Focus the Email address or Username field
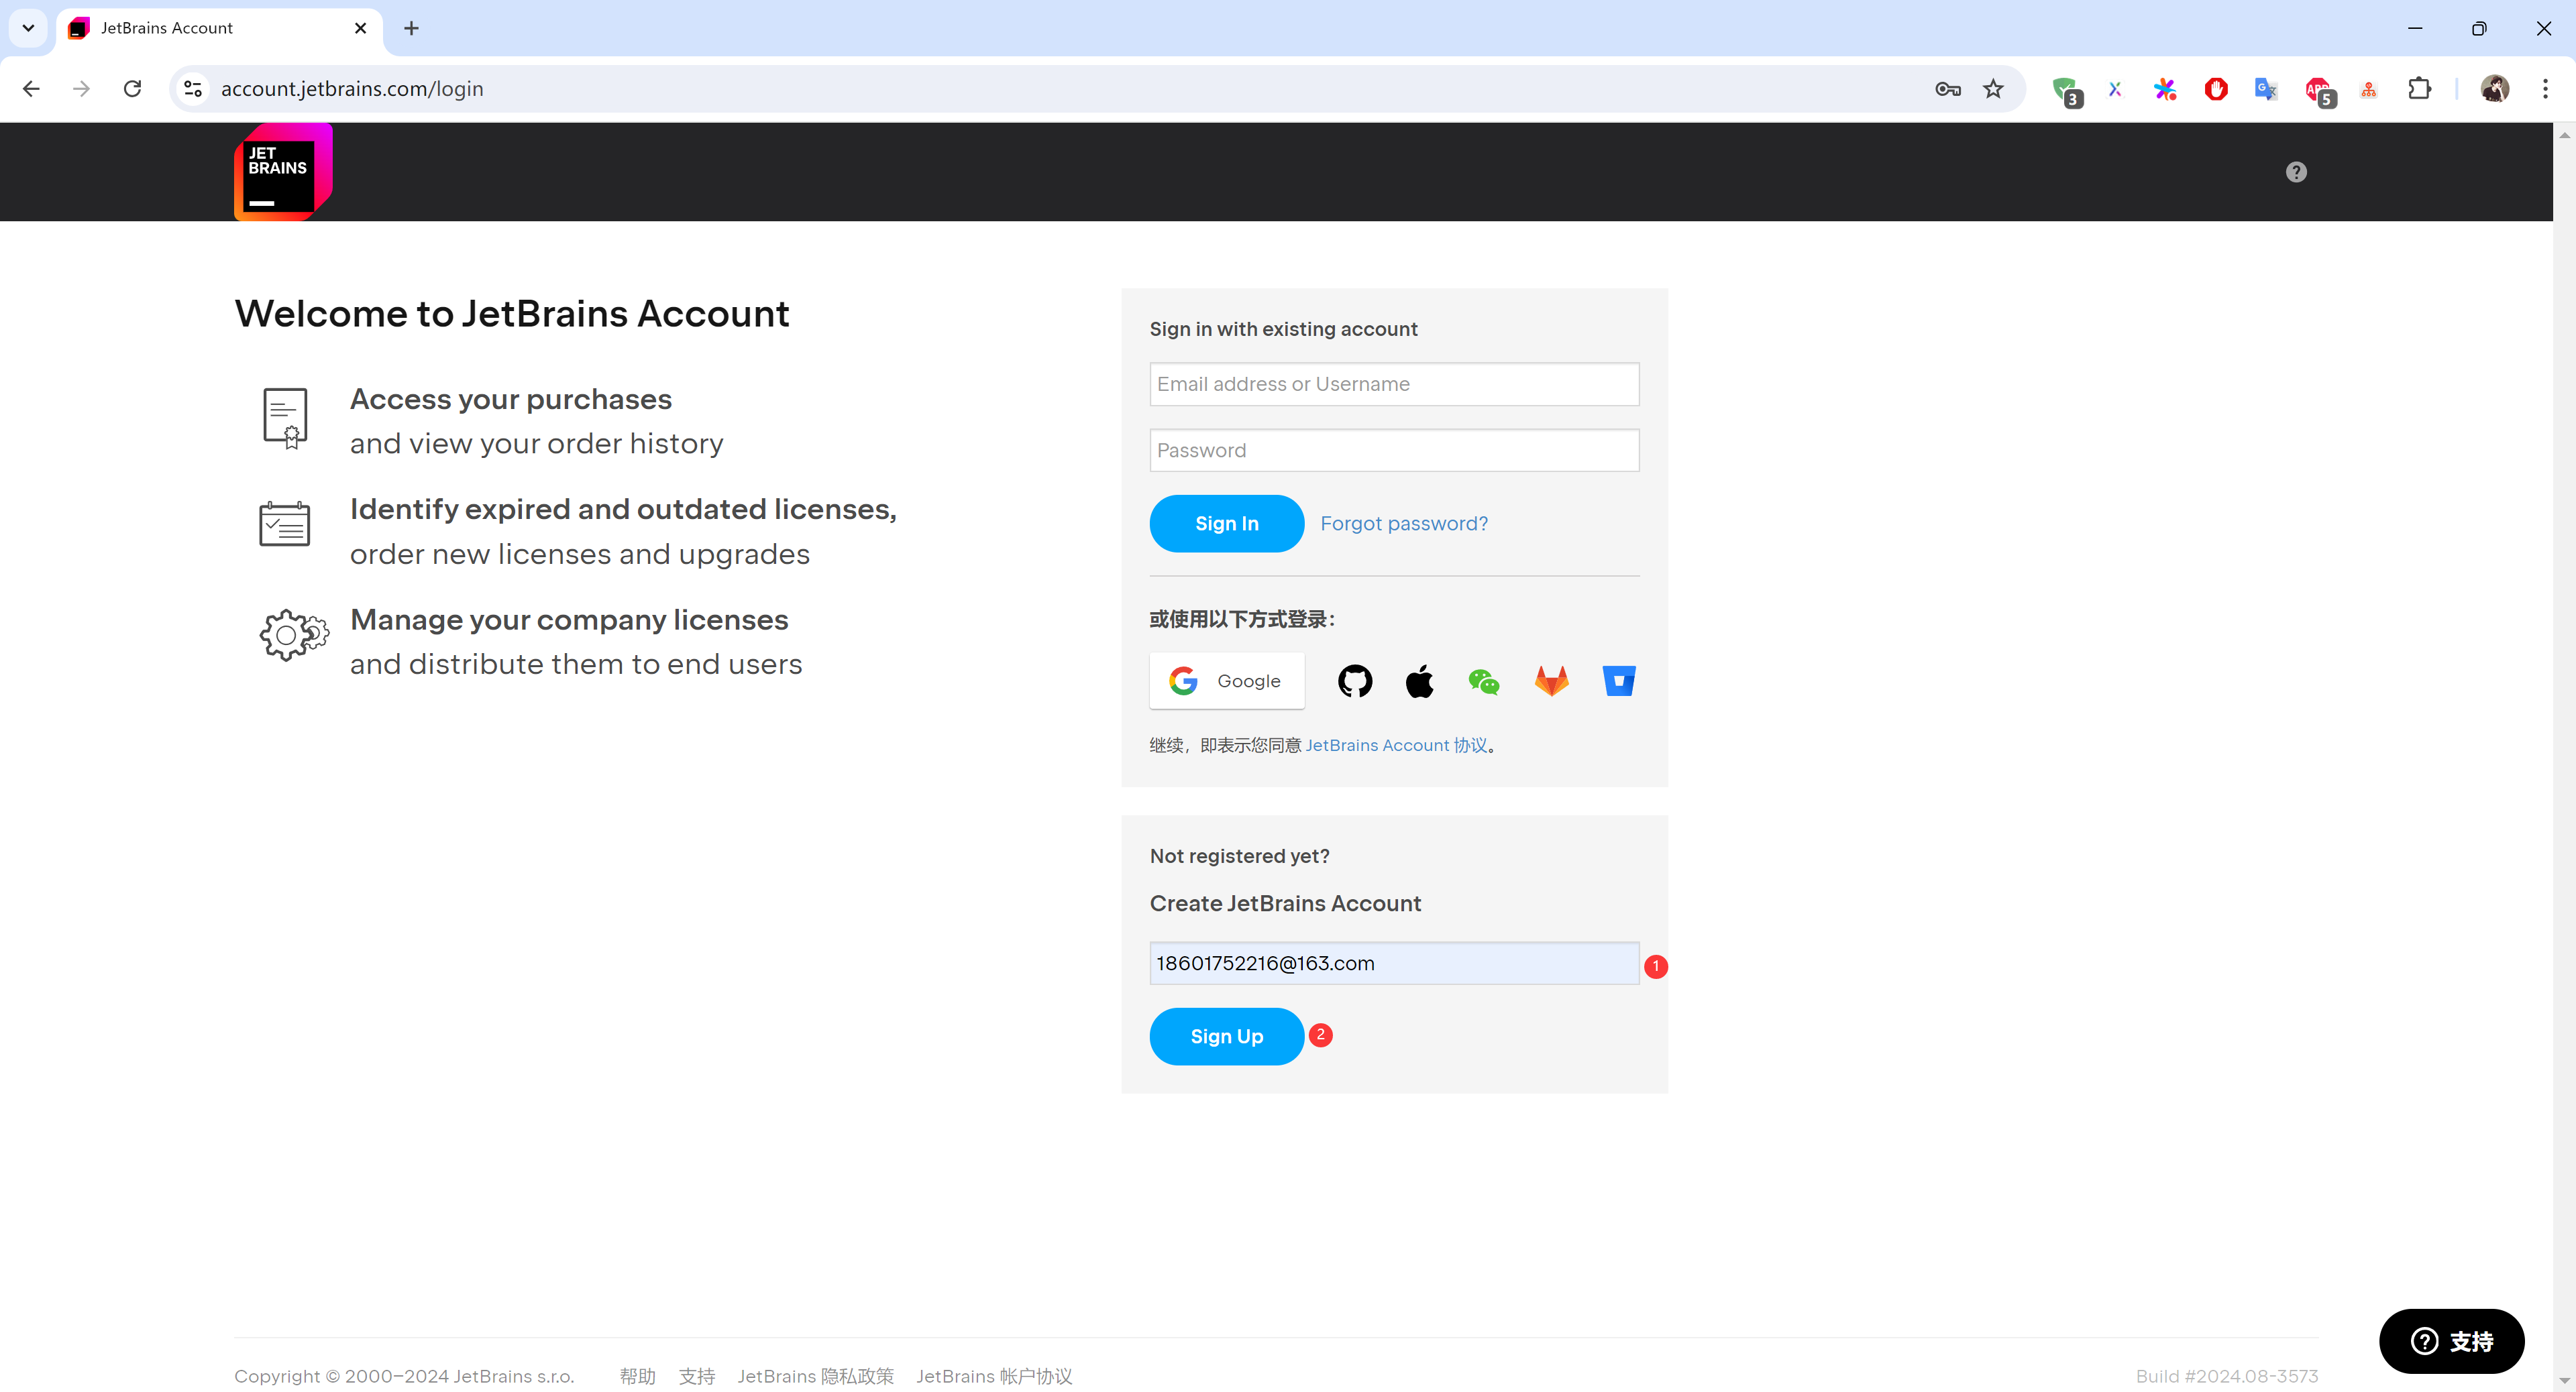This screenshot has height=1392, width=2576. [x=1393, y=385]
